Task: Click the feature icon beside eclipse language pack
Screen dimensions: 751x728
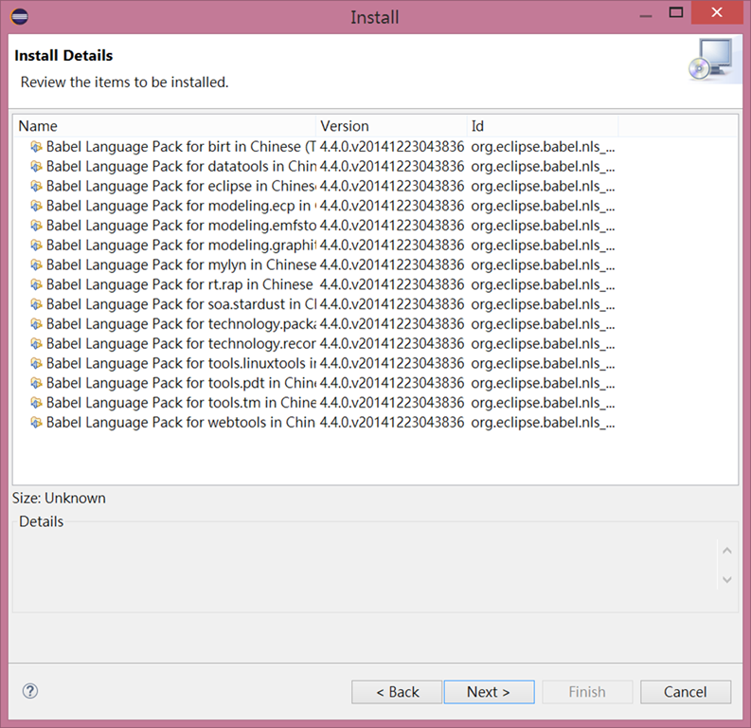Action: click(x=36, y=186)
